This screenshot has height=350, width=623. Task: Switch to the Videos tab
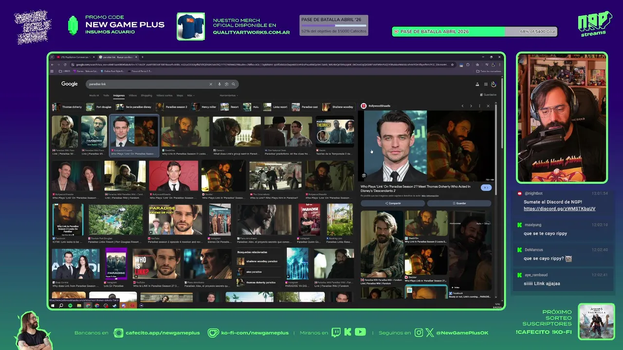tap(133, 95)
